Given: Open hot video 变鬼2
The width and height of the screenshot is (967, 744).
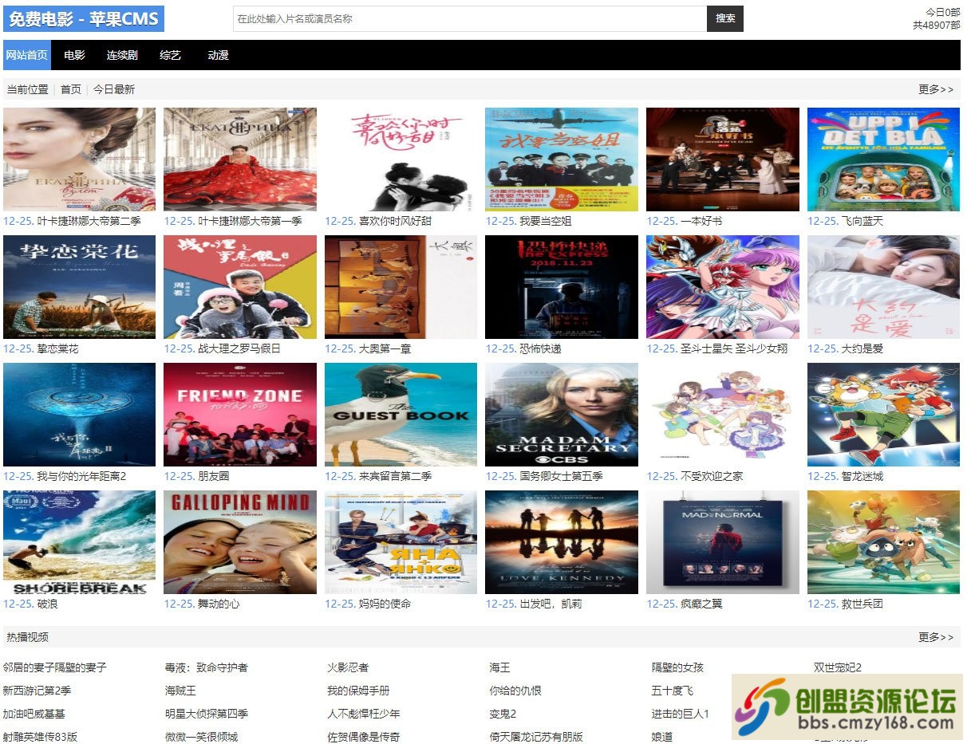Looking at the screenshot, I should click(503, 714).
